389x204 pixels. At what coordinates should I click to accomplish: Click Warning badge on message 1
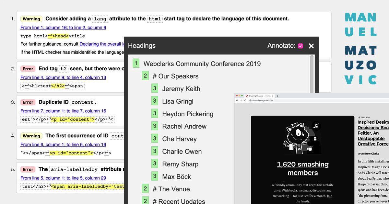pos(31,19)
